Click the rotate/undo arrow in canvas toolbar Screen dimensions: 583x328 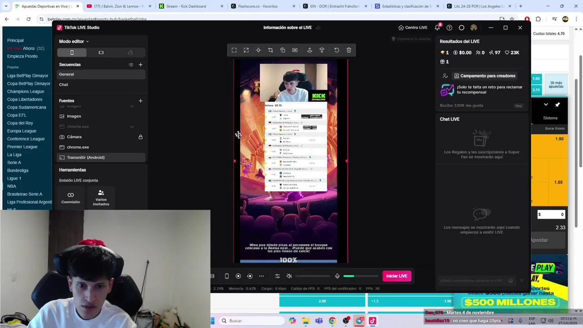(337, 50)
